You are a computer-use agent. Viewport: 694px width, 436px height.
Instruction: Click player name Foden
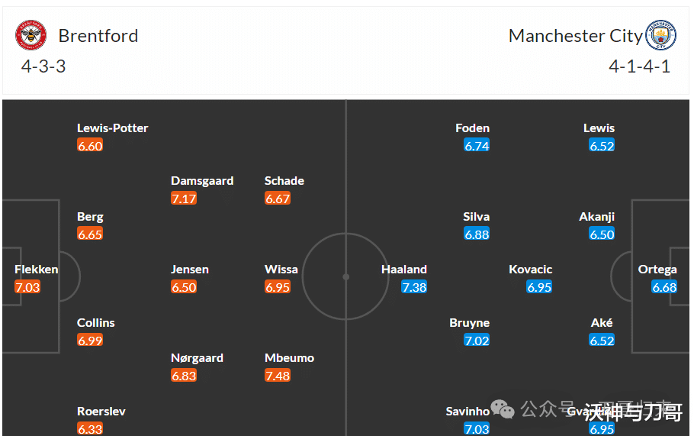[472, 128]
